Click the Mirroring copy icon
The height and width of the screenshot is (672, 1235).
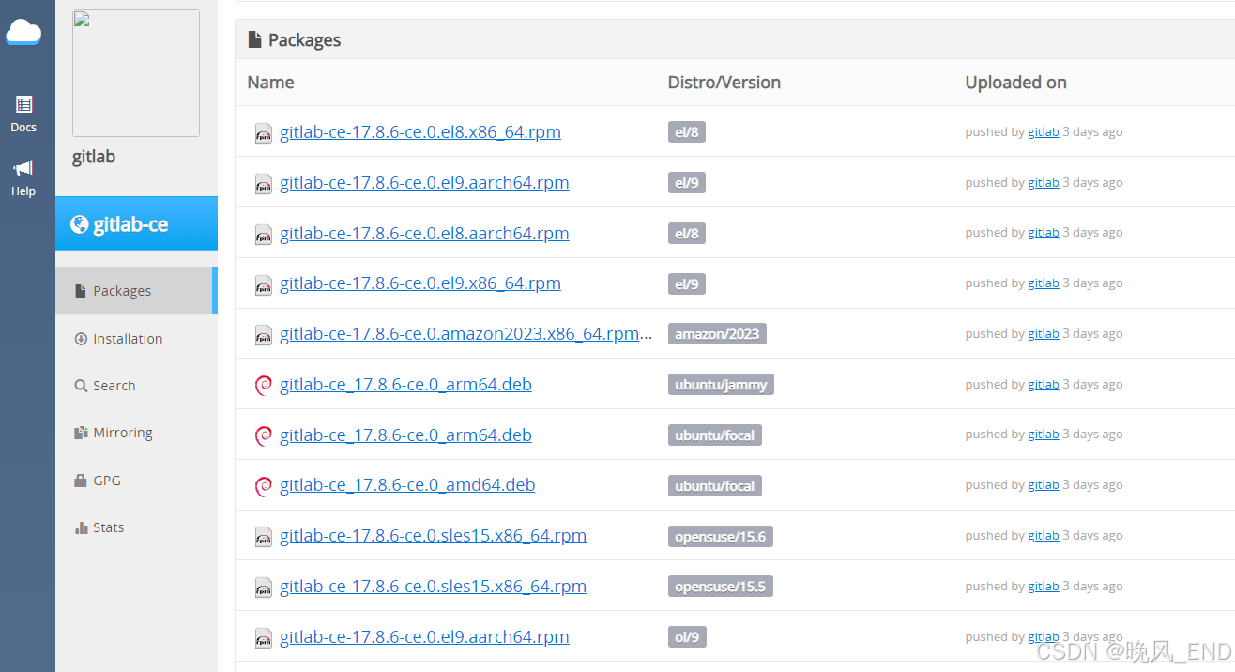[81, 433]
